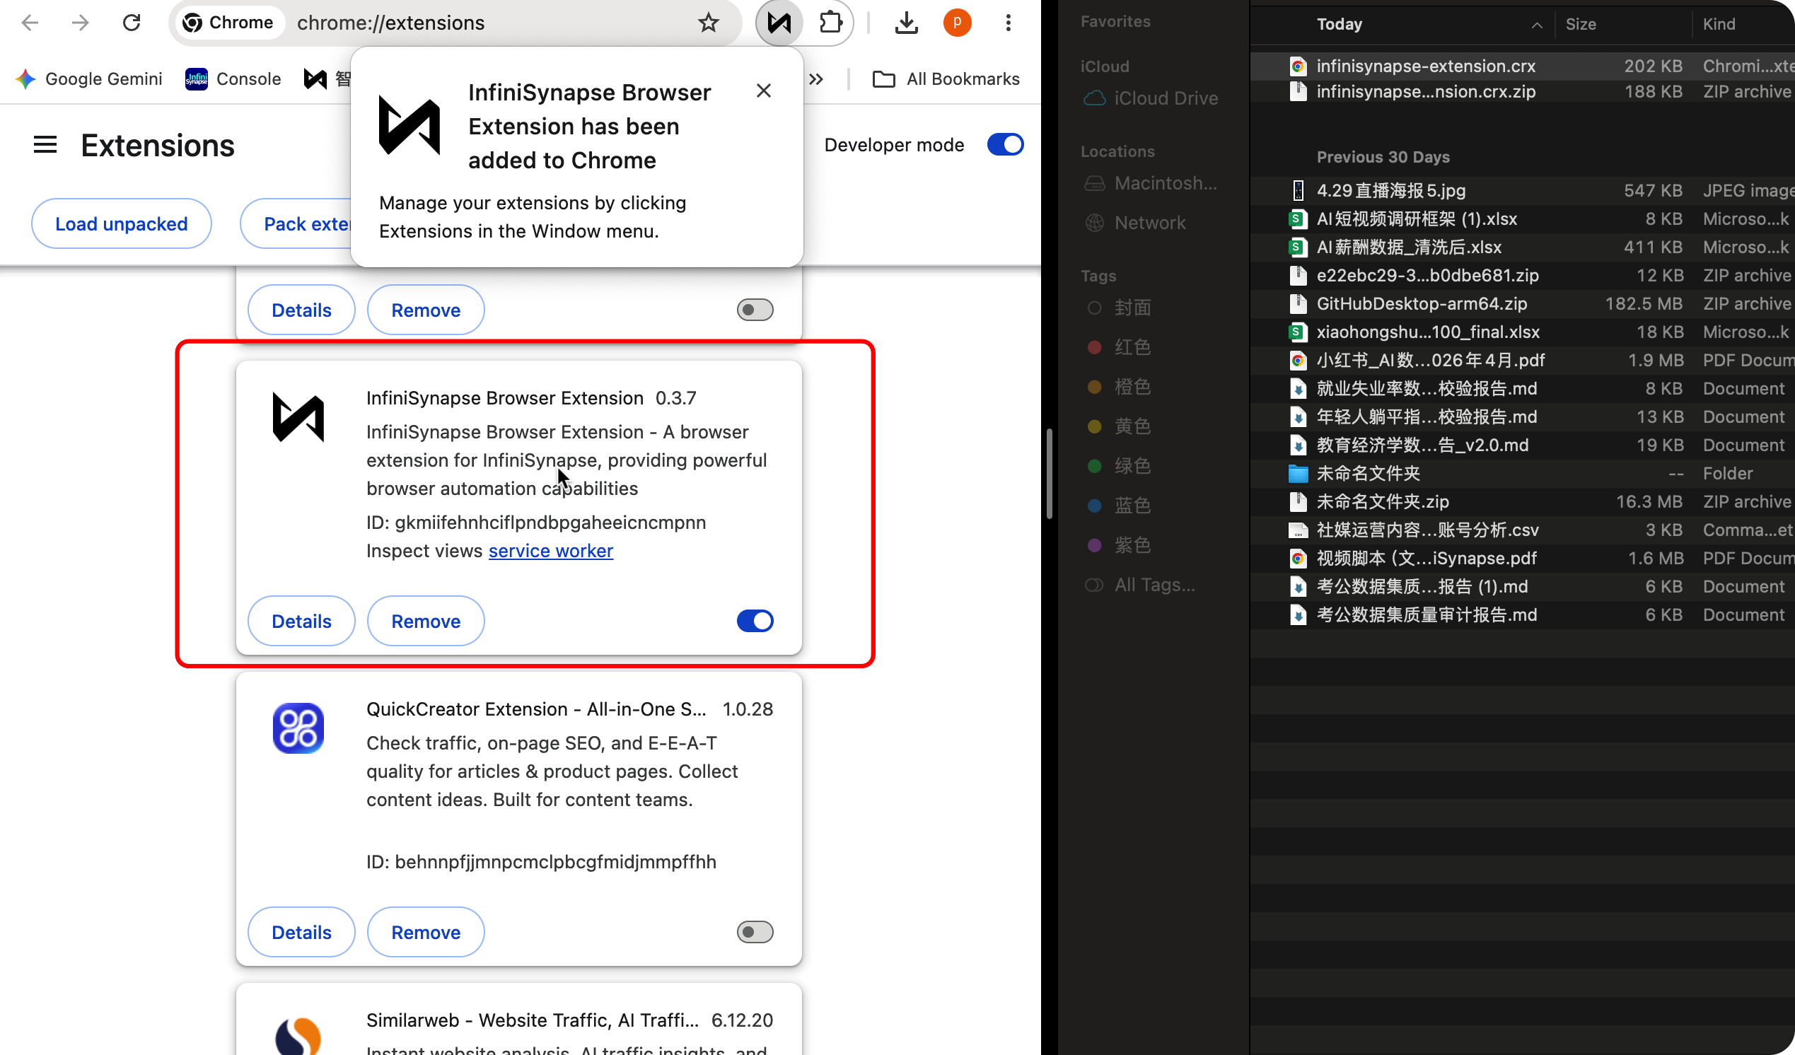Select the infinisynapse-extension.crx file icon in Finder
The width and height of the screenshot is (1795, 1055).
click(x=1298, y=66)
